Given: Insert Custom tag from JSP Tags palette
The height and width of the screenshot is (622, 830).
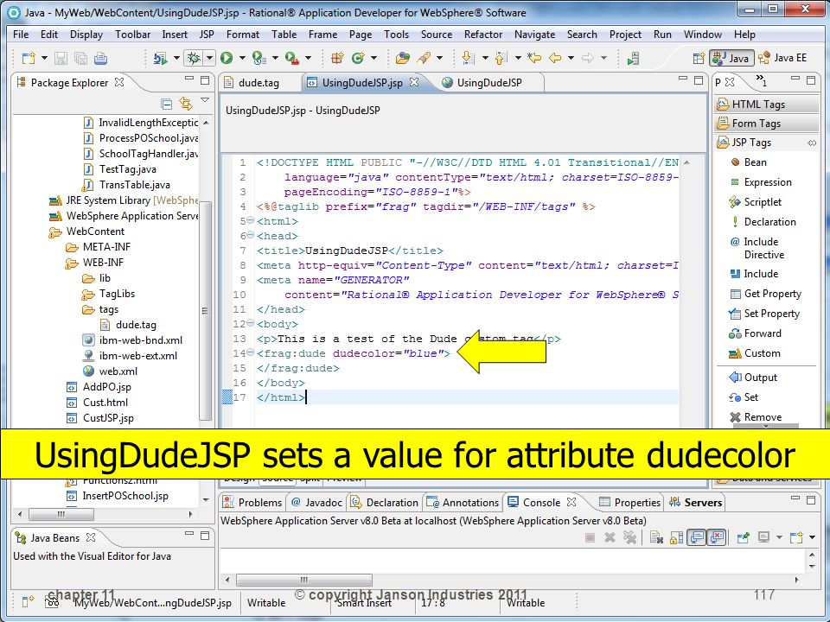Looking at the screenshot, I should point(755,352).
